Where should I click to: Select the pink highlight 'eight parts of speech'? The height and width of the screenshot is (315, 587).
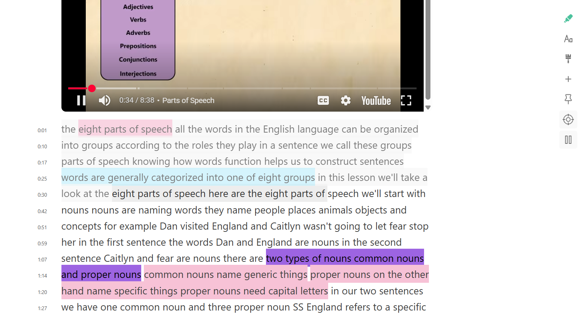click(x=125, y=129)
